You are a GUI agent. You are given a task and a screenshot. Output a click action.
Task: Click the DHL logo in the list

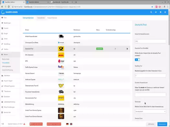coord(61,55)
